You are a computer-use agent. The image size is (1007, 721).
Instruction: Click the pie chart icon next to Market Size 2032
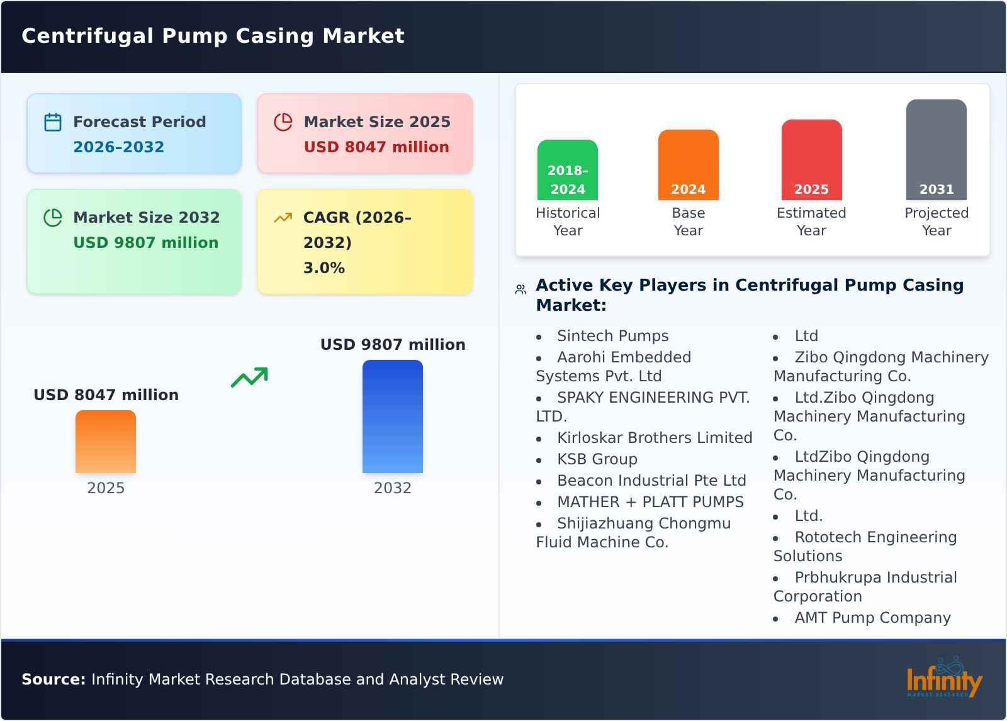point(53,217)
